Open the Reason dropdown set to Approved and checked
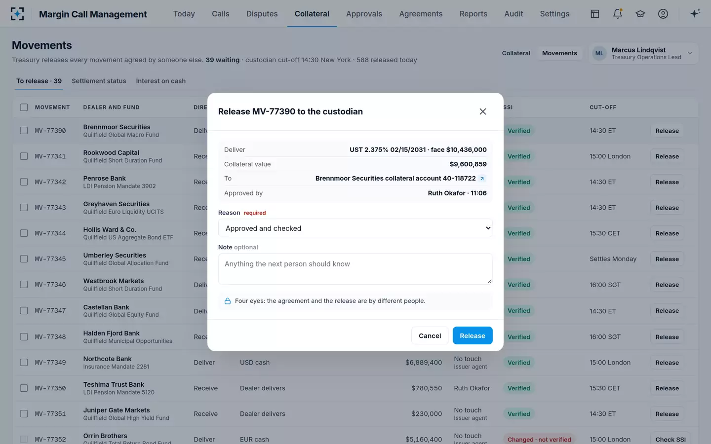 point(355,228)
